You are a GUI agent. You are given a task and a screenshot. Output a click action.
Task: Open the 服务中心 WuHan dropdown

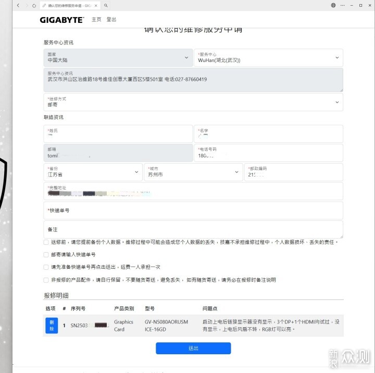[x=268, y=58]
